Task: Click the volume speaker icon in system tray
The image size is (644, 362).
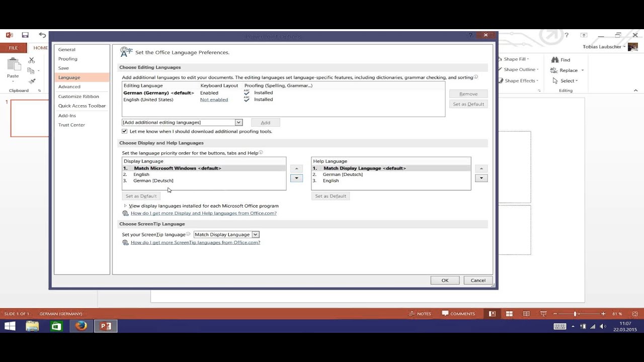Action: (x=603, y=326)
